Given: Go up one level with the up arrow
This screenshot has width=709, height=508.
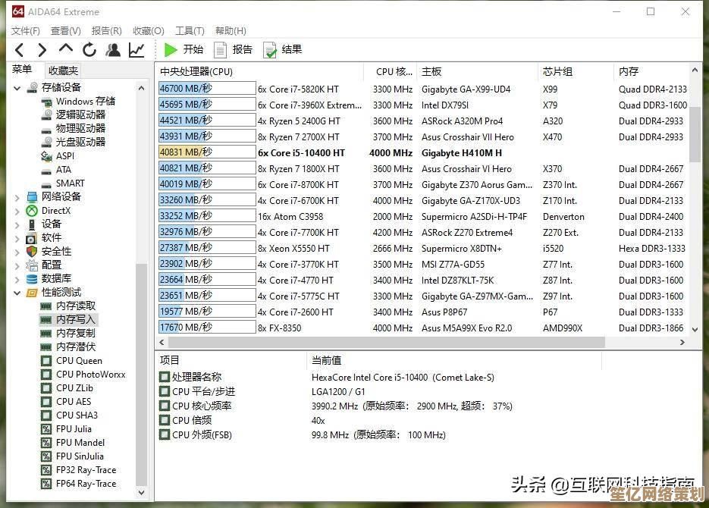Looking at the screenshot, I should tap(66, 50).
